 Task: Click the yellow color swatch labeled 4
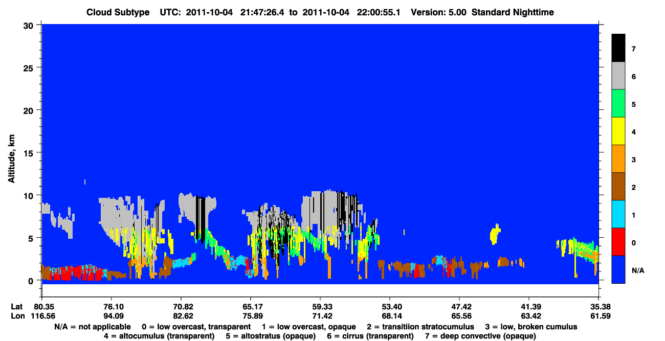coord(618,131)
